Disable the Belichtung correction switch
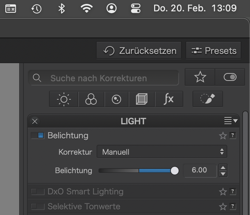 click(x=38, y=136)
